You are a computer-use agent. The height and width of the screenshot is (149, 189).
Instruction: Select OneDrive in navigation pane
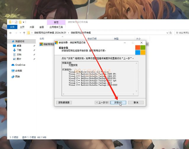(x=20, y=65)
